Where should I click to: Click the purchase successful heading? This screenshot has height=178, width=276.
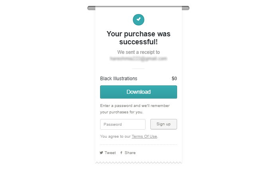click(x=138, y=38)
